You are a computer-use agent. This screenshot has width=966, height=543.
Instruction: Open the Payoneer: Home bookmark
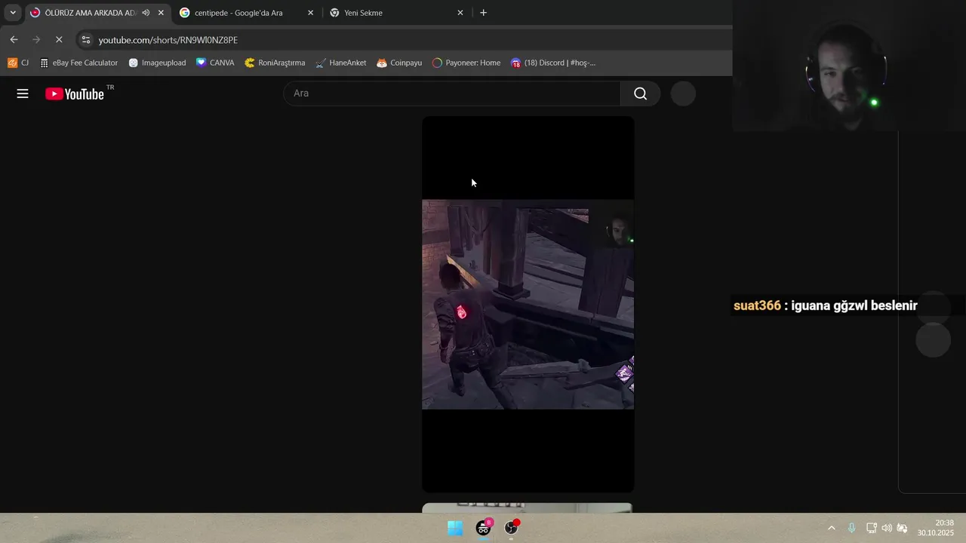pos(466,63)
